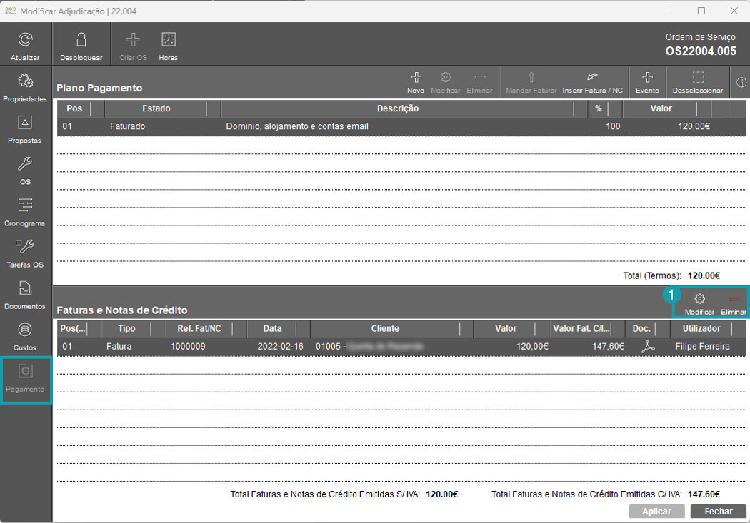The height and width of the screenshot is (523, 750).
Task: Sort by Pos column in Plano Pagamento
Action: (x=74, y=108)
